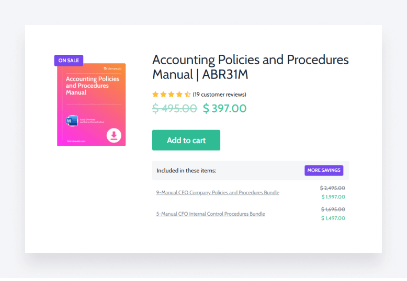The height and width of the screenshot is (281, 407).
Task: Click the download arrow icon on the cover
Action: tap(114, 136)
